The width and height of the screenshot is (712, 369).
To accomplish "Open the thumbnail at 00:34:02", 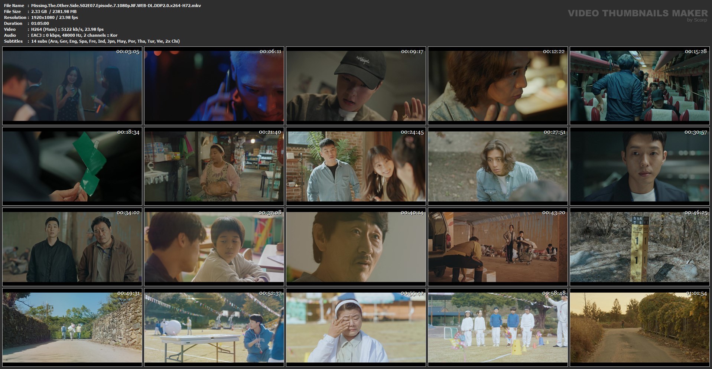I will coord(72,247).
